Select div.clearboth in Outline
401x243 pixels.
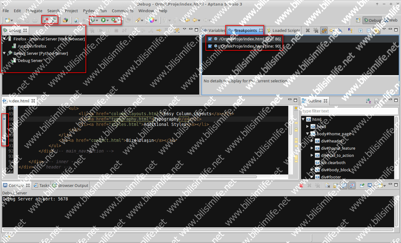click(333, 163)
